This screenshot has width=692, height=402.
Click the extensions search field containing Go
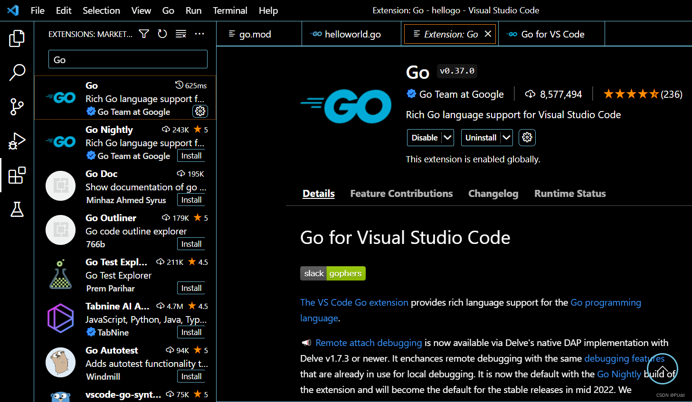(x=128, y=59)
